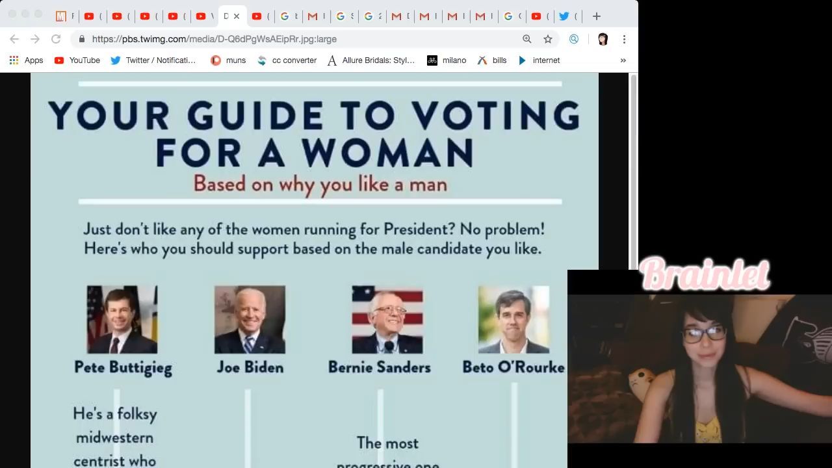This screenshot has width=832, height=468.
Task: Open a new tab with the plus button
Action: coord(597,16)
